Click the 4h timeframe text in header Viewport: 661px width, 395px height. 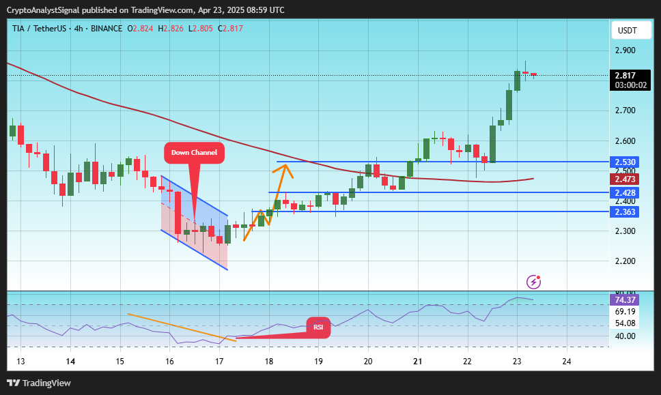79,29
